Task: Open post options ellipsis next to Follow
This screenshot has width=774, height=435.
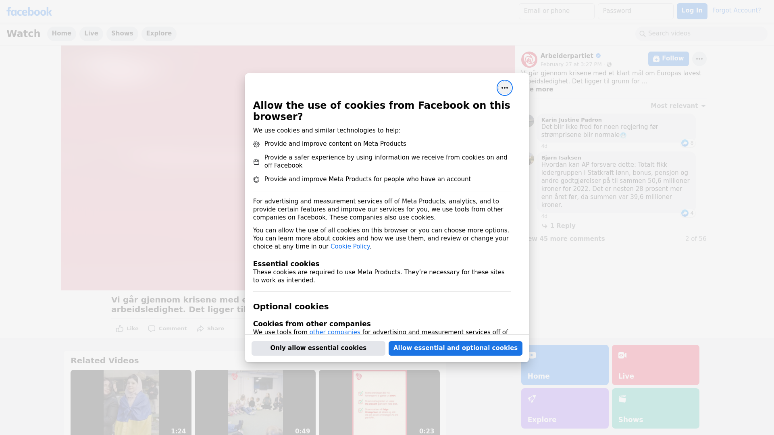Action: pos(699,59)
